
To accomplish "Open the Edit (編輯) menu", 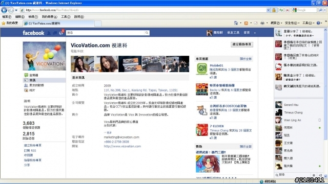I will 19,17.
